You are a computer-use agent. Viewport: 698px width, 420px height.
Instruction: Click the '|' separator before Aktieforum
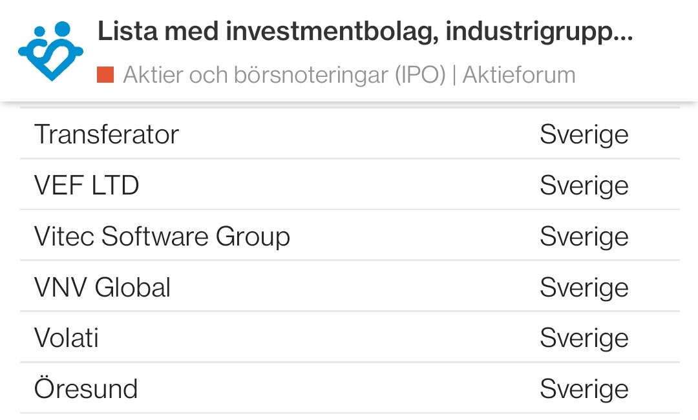pos(454,75)
